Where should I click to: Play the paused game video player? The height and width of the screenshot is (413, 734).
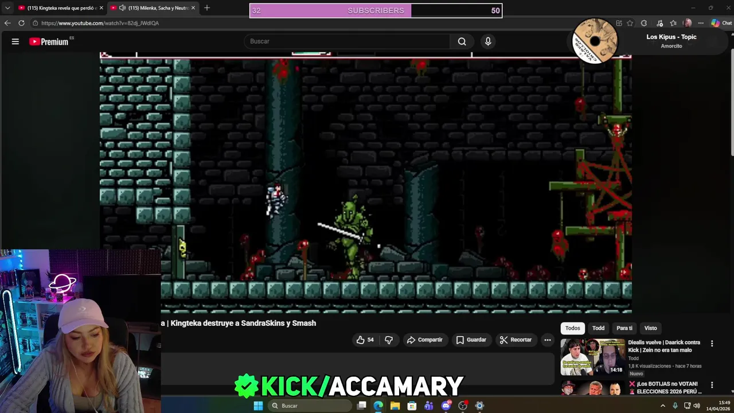click(x=366, y=182)
